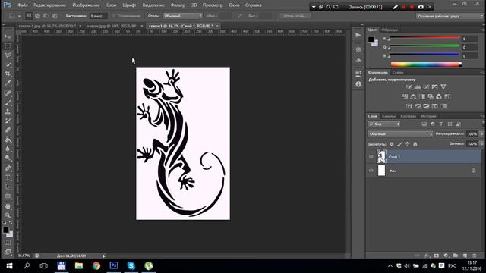
Task: Add Color Balance adjustment
Action: [x=413, y=97]
